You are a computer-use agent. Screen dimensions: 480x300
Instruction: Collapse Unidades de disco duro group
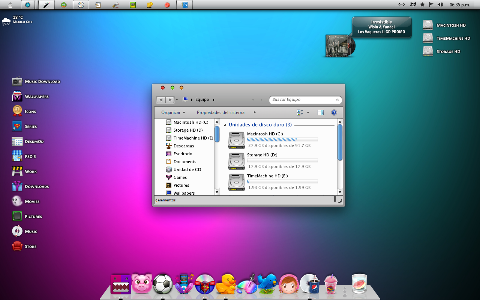tap(225, 125)
